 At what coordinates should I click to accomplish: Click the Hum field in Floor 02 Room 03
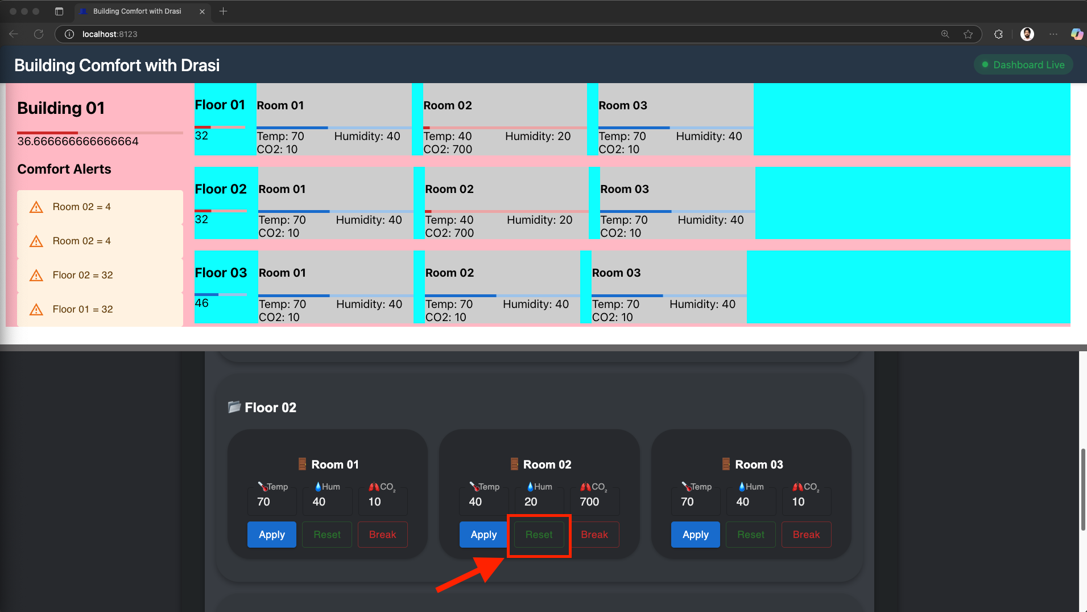click(x=751, y=502)
